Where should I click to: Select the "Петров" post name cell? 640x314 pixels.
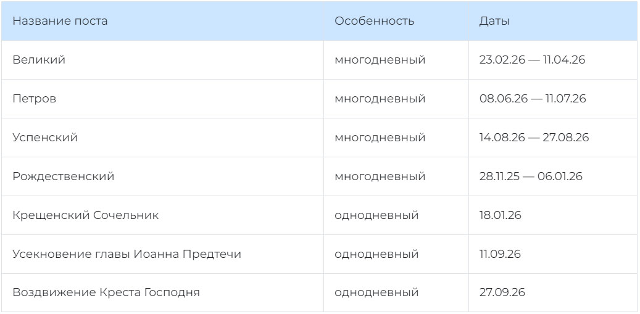[35, 99]
